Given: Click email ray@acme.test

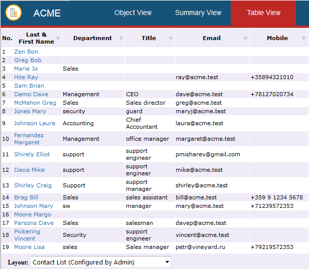Looking at the screenshot, I should (197, 77).
